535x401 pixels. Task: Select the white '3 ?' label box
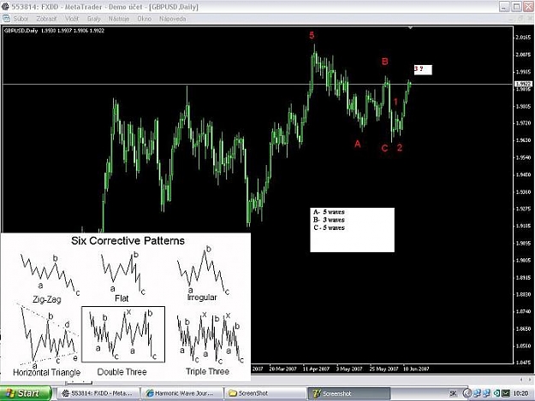pos(423,69)
